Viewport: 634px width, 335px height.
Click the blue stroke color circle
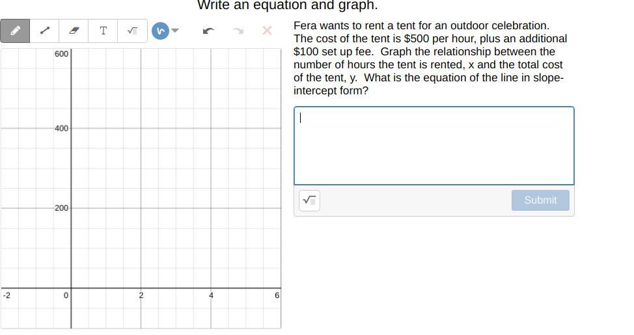[159, 31]
